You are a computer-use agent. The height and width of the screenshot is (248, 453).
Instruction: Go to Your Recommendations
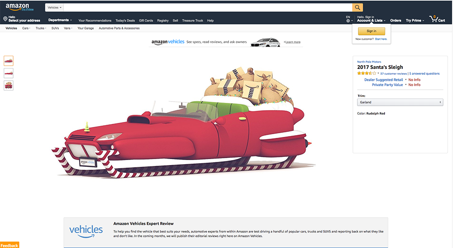tap(95, 20)
